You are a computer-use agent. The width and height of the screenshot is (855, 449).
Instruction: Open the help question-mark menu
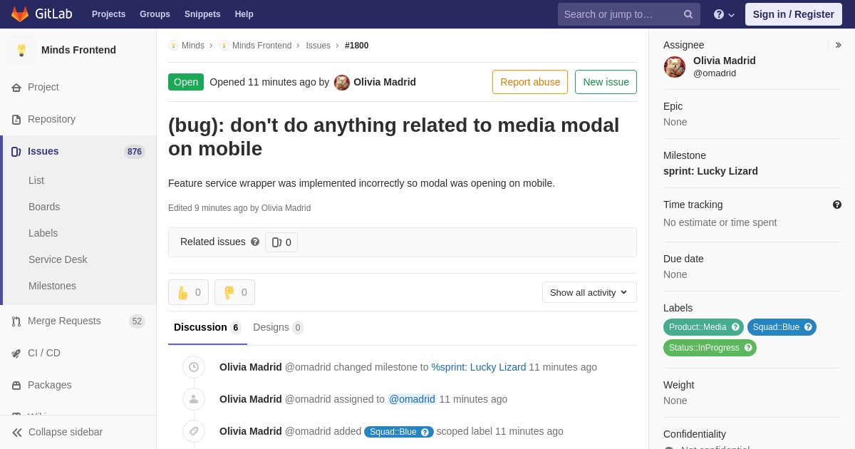click(x=724, y=14)
